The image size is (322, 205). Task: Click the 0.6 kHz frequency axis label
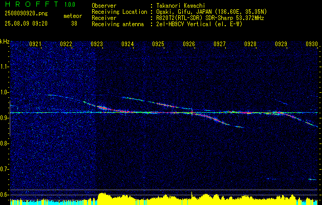5,195
